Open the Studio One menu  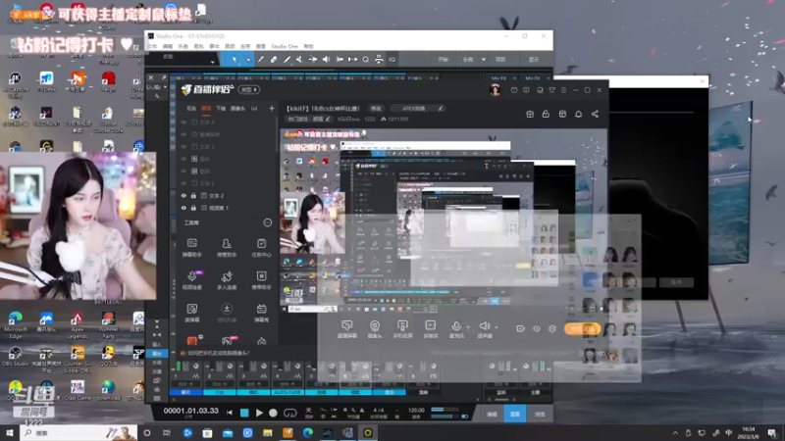pyautogui.click(x=285, y=46)
